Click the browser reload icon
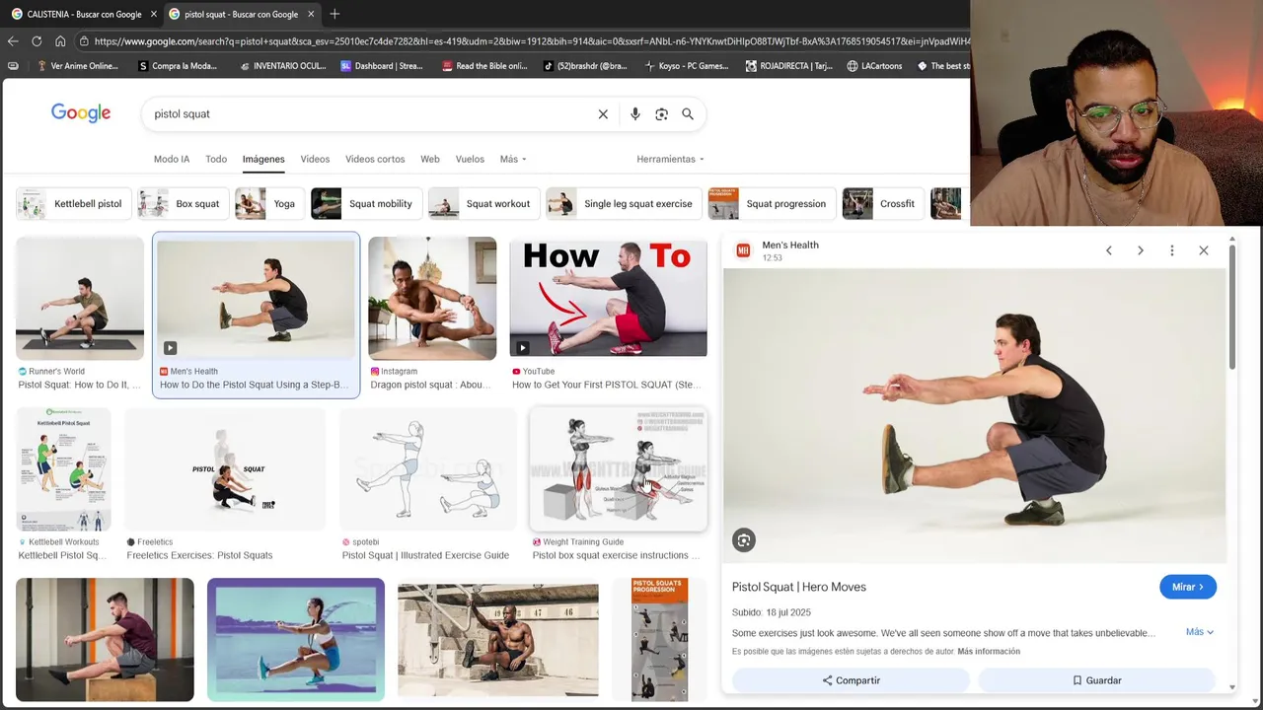Viewport: 1263px width, 710px height. click(37, 41)
